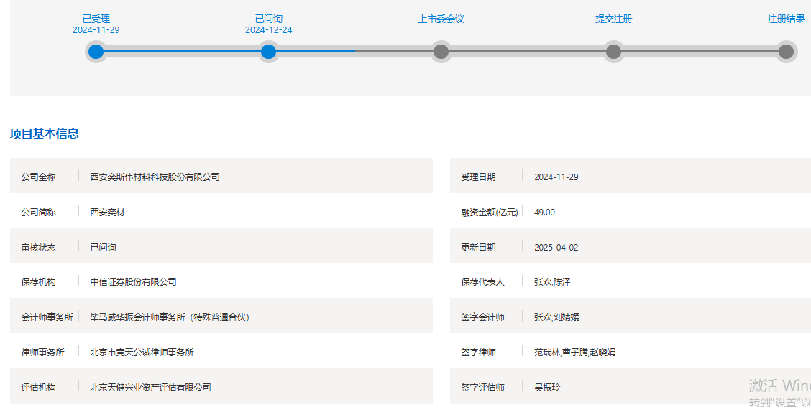The width and height of the screenshot is (811, 415).
Task: Click appraiser 北京天健兴业资产评估有限公司
Action: click(x=150, y=387)
